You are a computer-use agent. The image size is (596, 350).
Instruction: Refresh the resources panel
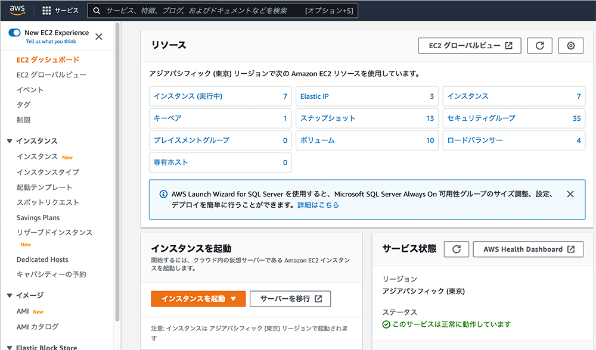tap(539, 46)
